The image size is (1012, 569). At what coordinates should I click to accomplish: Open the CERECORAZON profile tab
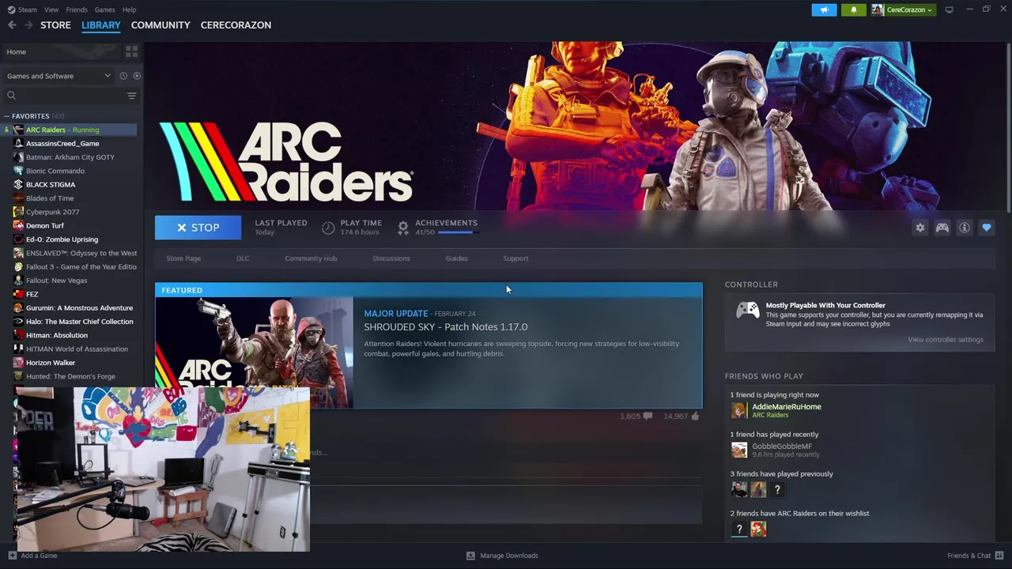(x=236, y=25)
